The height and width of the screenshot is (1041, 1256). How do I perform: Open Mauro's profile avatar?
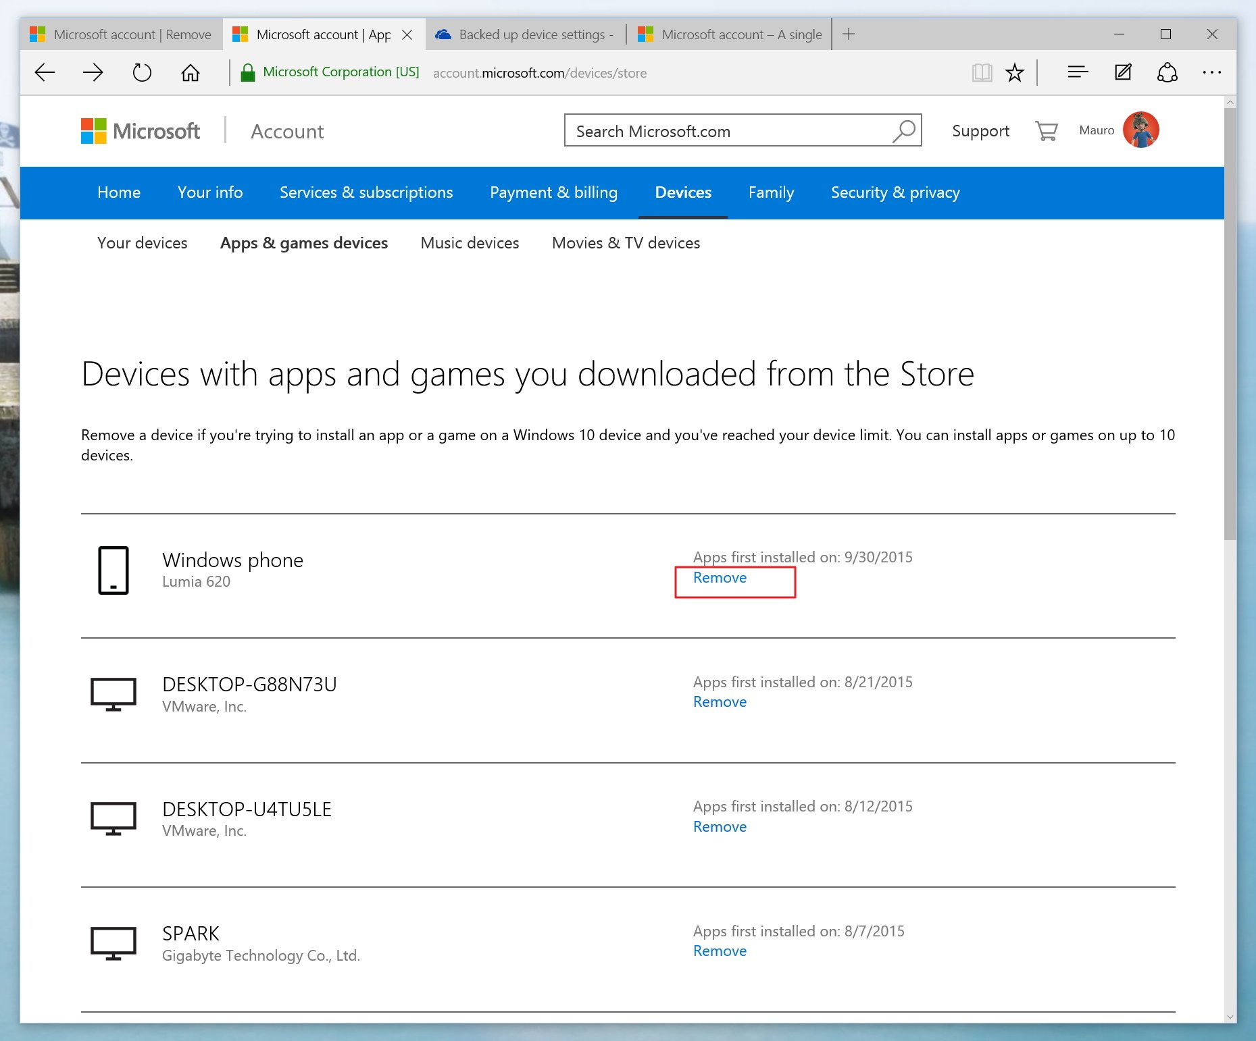click(x=1140, y=130)
